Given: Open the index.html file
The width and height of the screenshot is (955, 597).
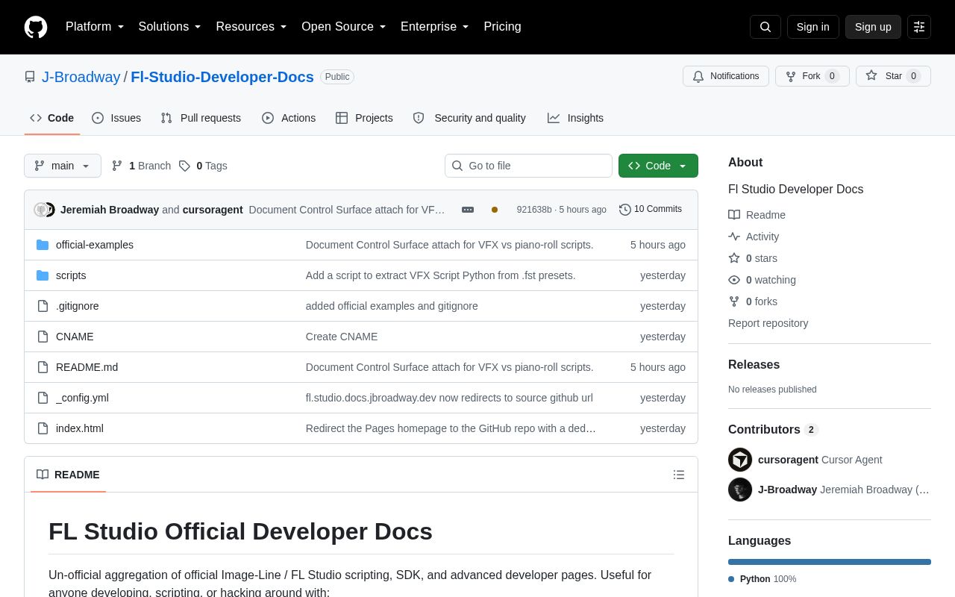Looking at the screenshot, I should point(80,428).
